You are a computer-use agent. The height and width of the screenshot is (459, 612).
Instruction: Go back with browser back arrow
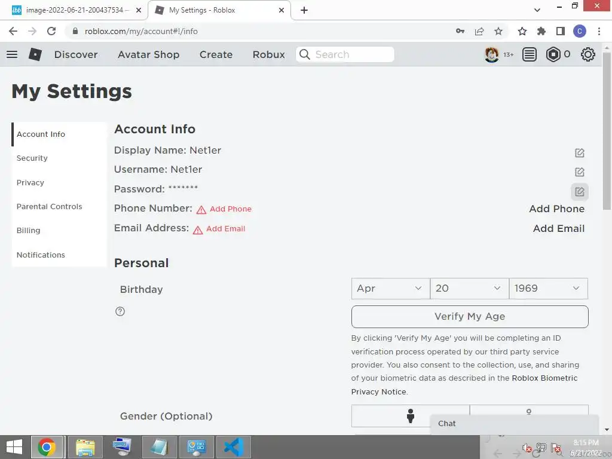coord(13,31)
